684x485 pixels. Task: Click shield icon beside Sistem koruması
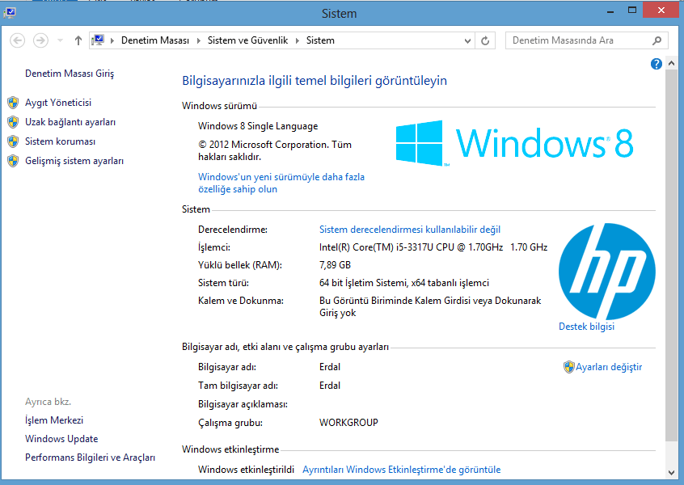coord(13,141)
